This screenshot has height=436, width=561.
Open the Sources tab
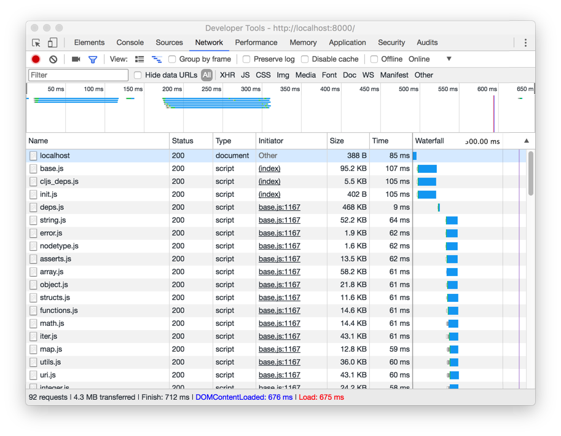pyautogui.click(x=169, y=42)
